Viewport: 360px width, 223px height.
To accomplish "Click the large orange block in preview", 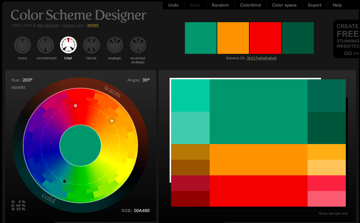I will [x=258, y=160].
